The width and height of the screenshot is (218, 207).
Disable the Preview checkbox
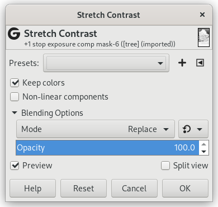(x=15, y=166)
